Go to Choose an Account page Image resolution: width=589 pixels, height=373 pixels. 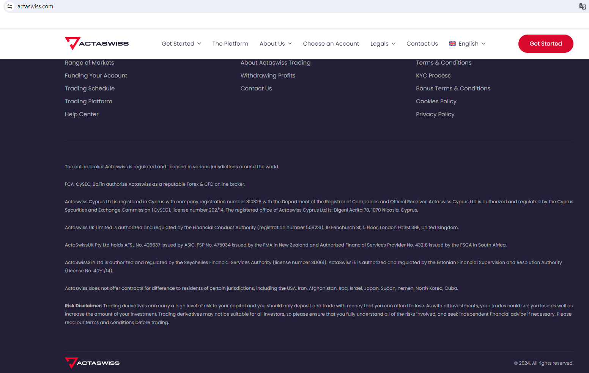point(331,44)
